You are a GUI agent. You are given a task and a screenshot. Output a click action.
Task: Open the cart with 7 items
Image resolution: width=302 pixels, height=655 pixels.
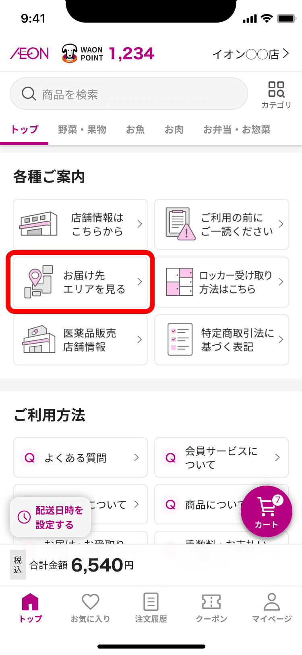click(266, 511)
